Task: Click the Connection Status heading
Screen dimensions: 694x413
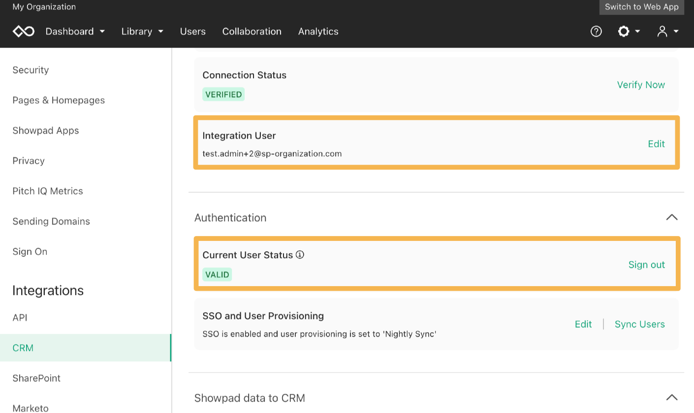Action: point(245,75)
